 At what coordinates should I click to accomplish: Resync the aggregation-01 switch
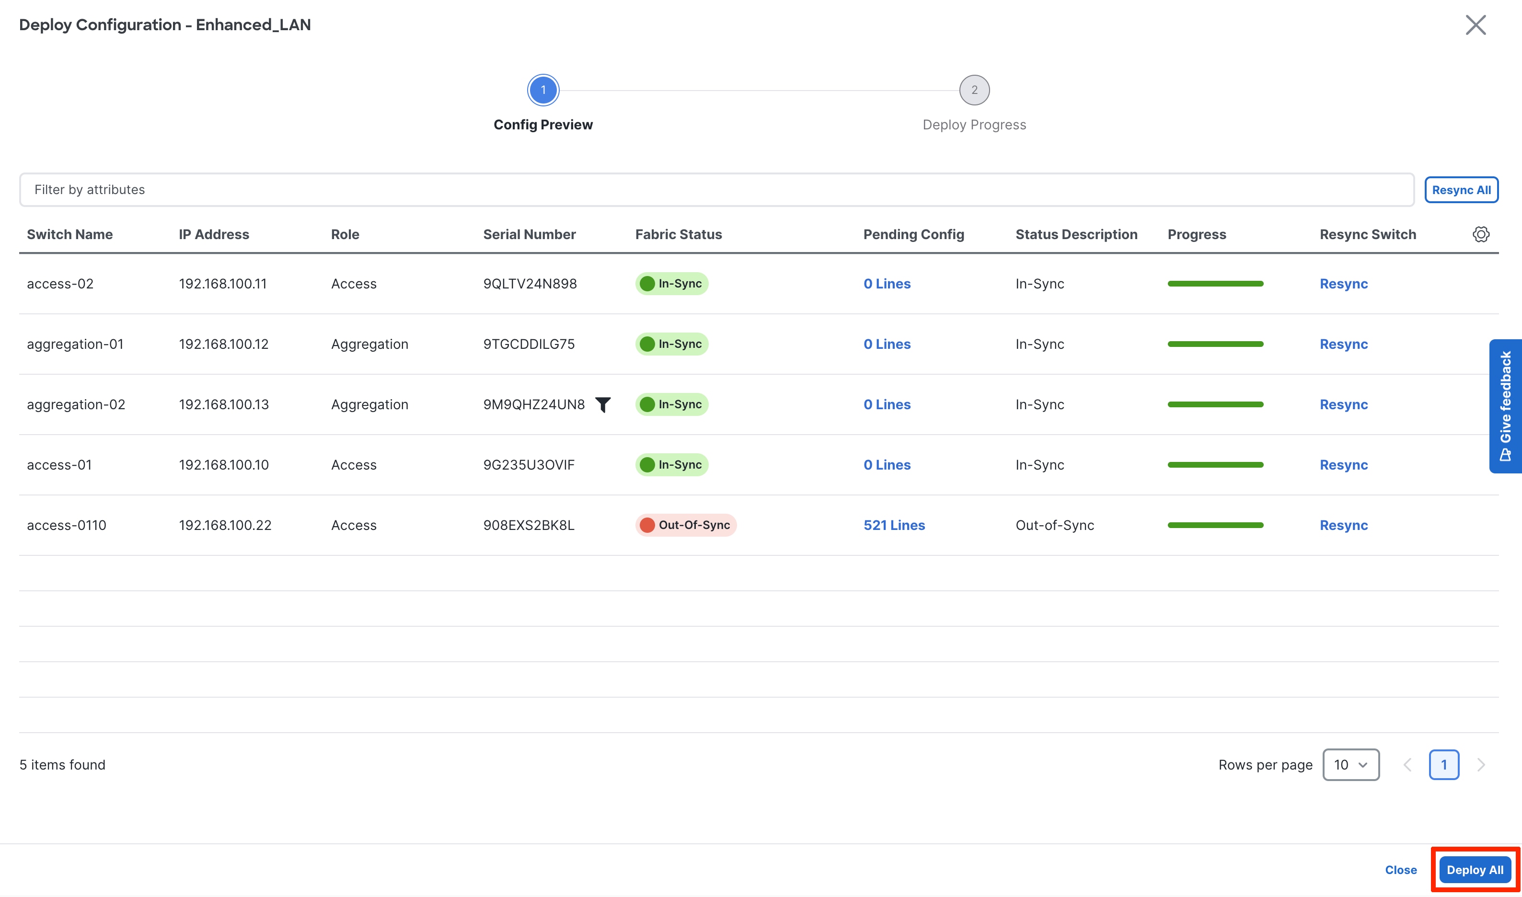(1343, 345)
